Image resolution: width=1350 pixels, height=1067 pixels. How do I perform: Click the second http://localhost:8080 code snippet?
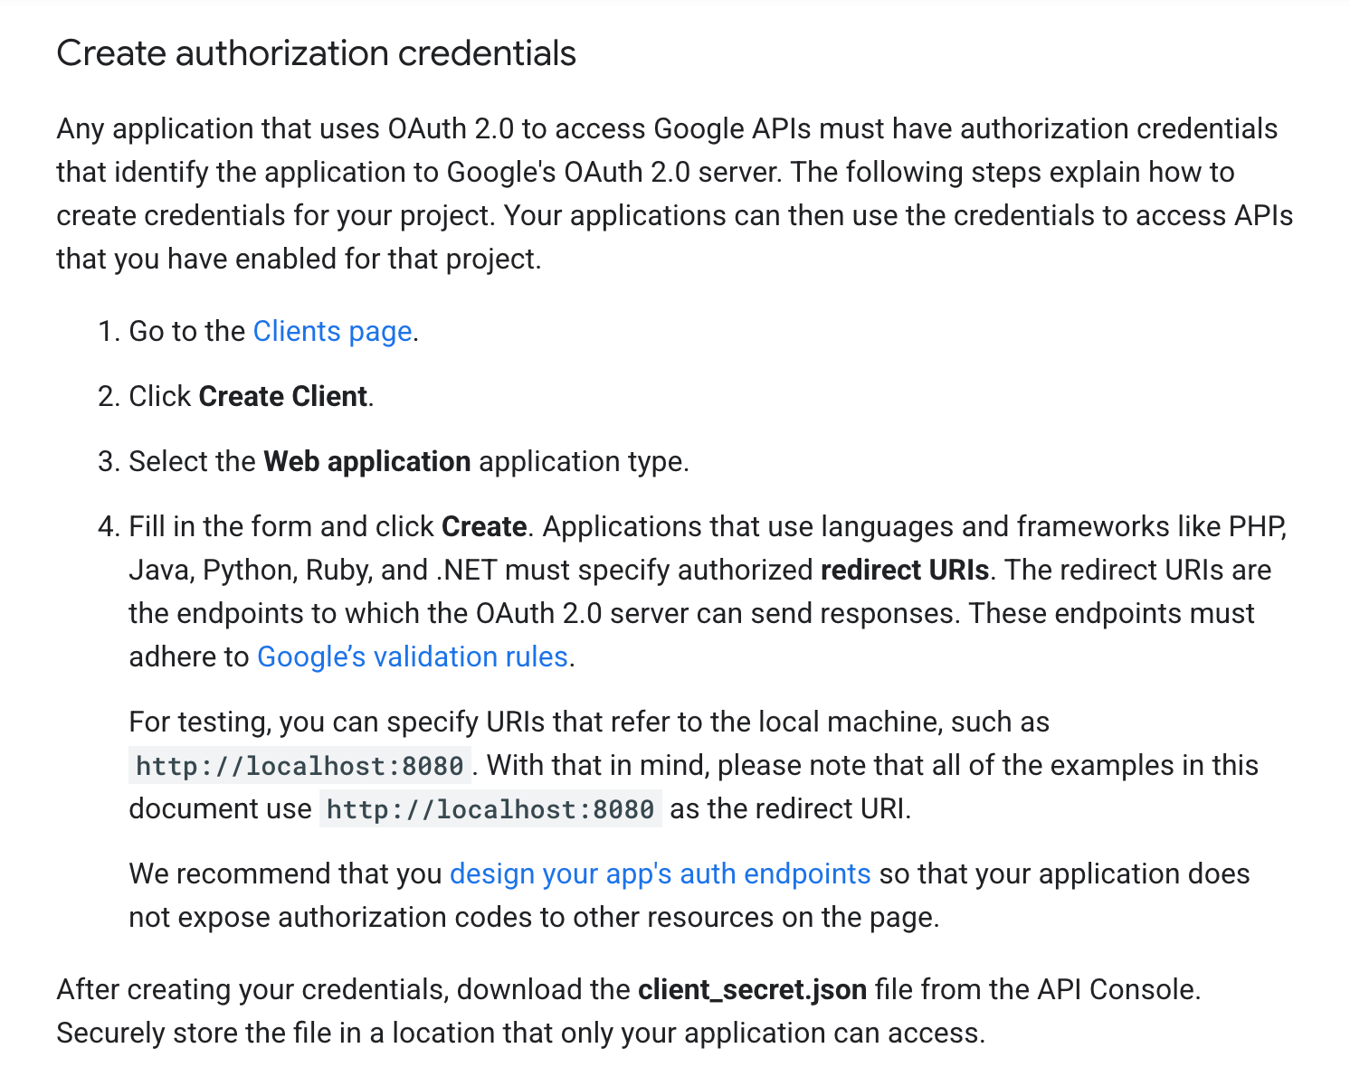(490, 809)
